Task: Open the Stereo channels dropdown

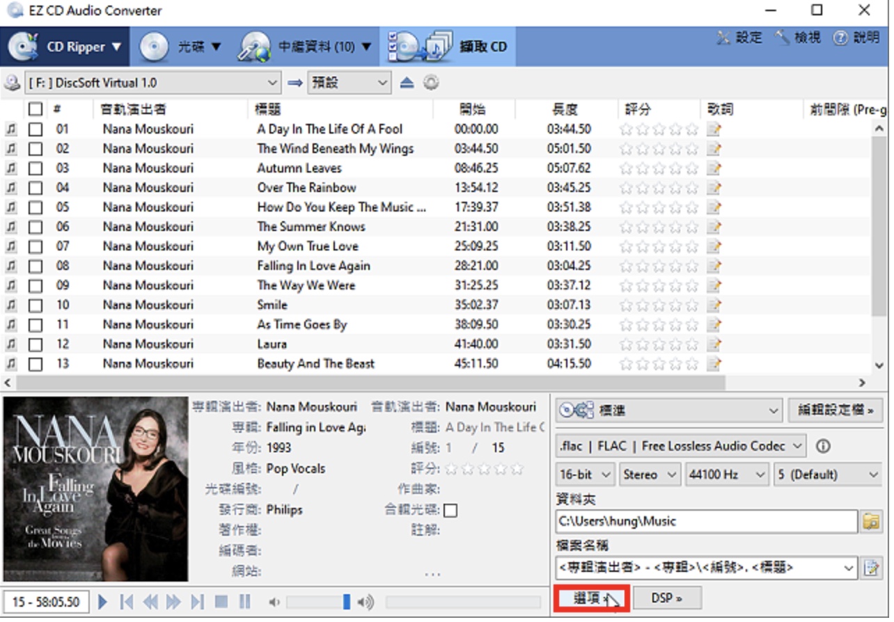Action: point(650,476)
